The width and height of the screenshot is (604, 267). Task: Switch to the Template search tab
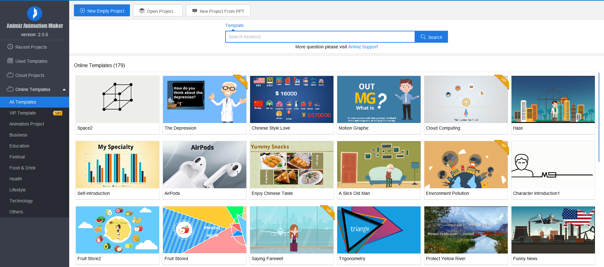pos(234,25)
